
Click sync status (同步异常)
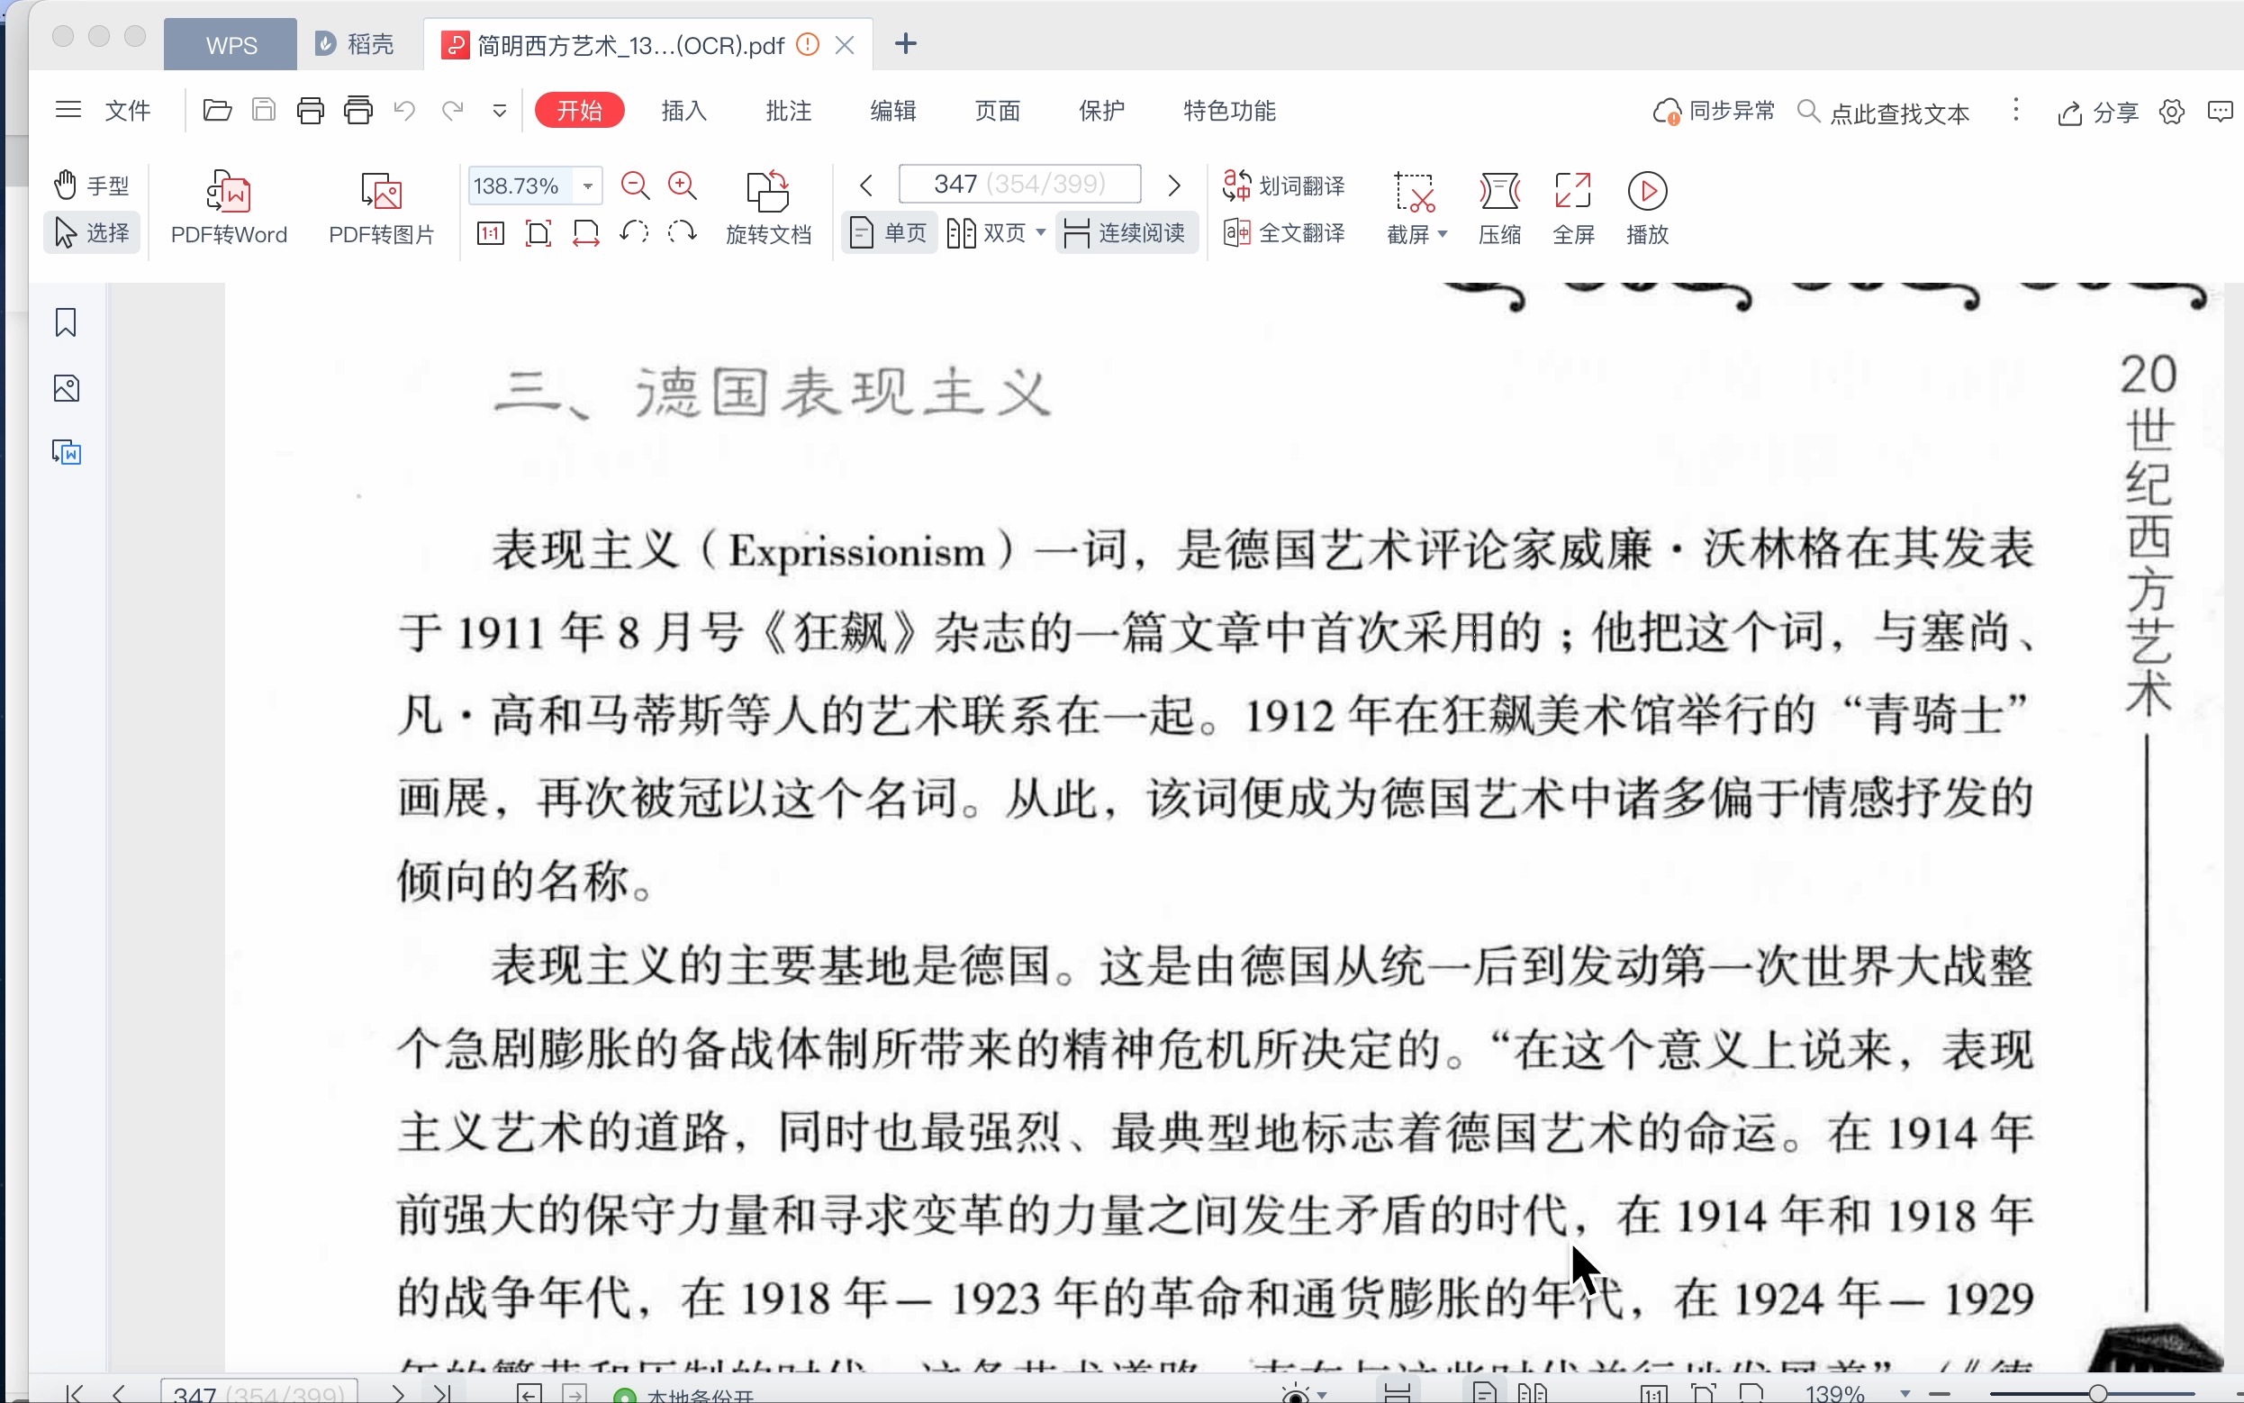click(x=1714, y=112)
